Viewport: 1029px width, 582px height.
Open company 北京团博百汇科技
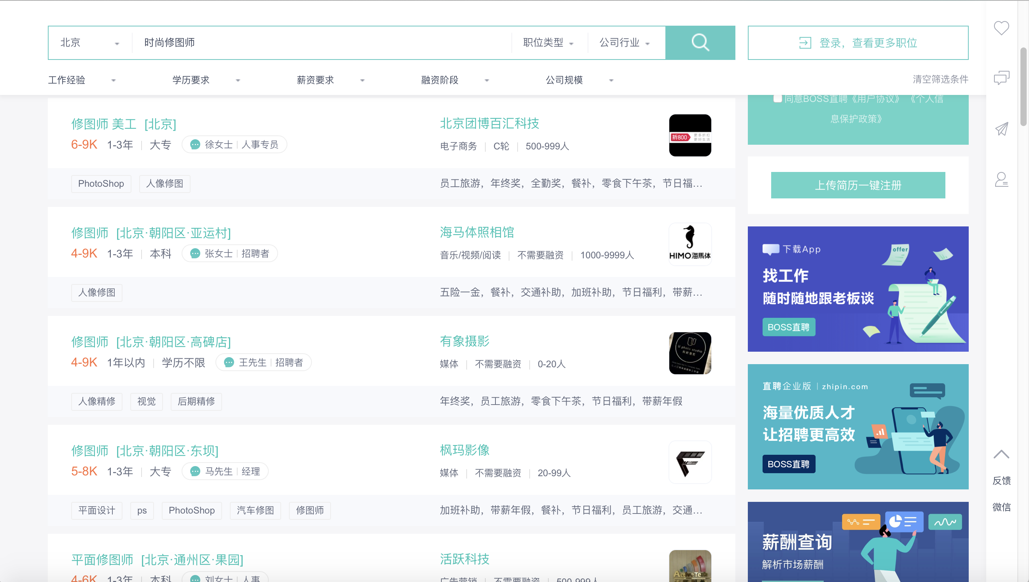489,123
